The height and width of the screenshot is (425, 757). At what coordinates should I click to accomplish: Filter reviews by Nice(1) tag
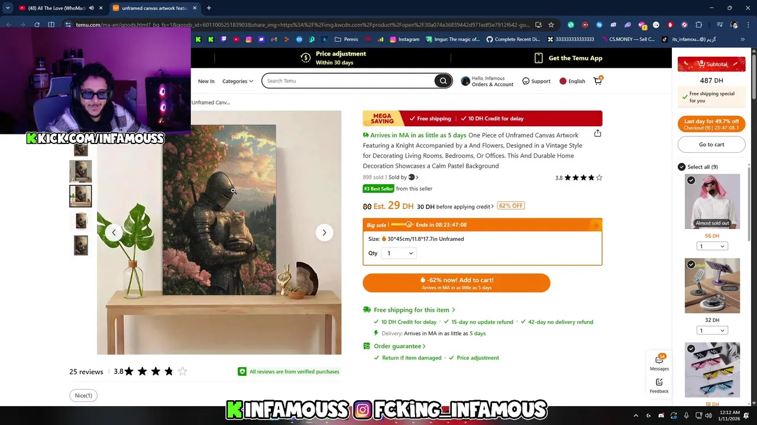pyautogui.click(x=83, y=395)
